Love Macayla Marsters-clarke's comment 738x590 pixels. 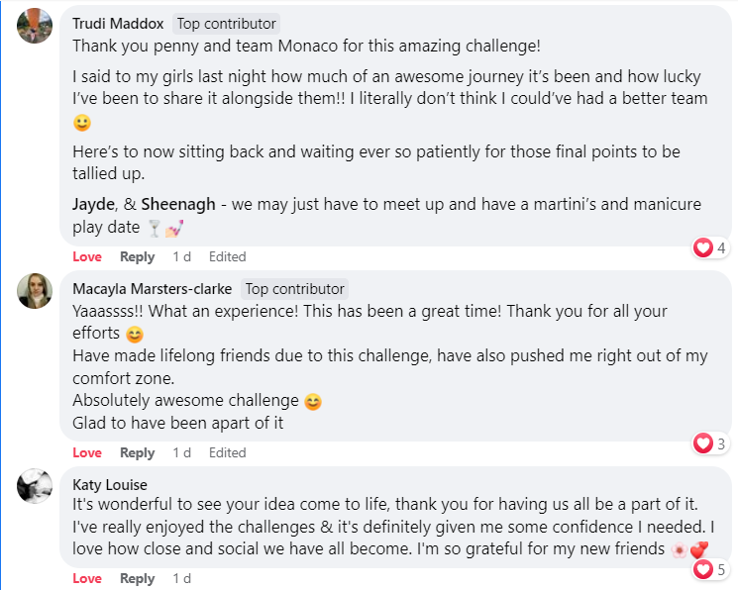(x=87, y=452)
